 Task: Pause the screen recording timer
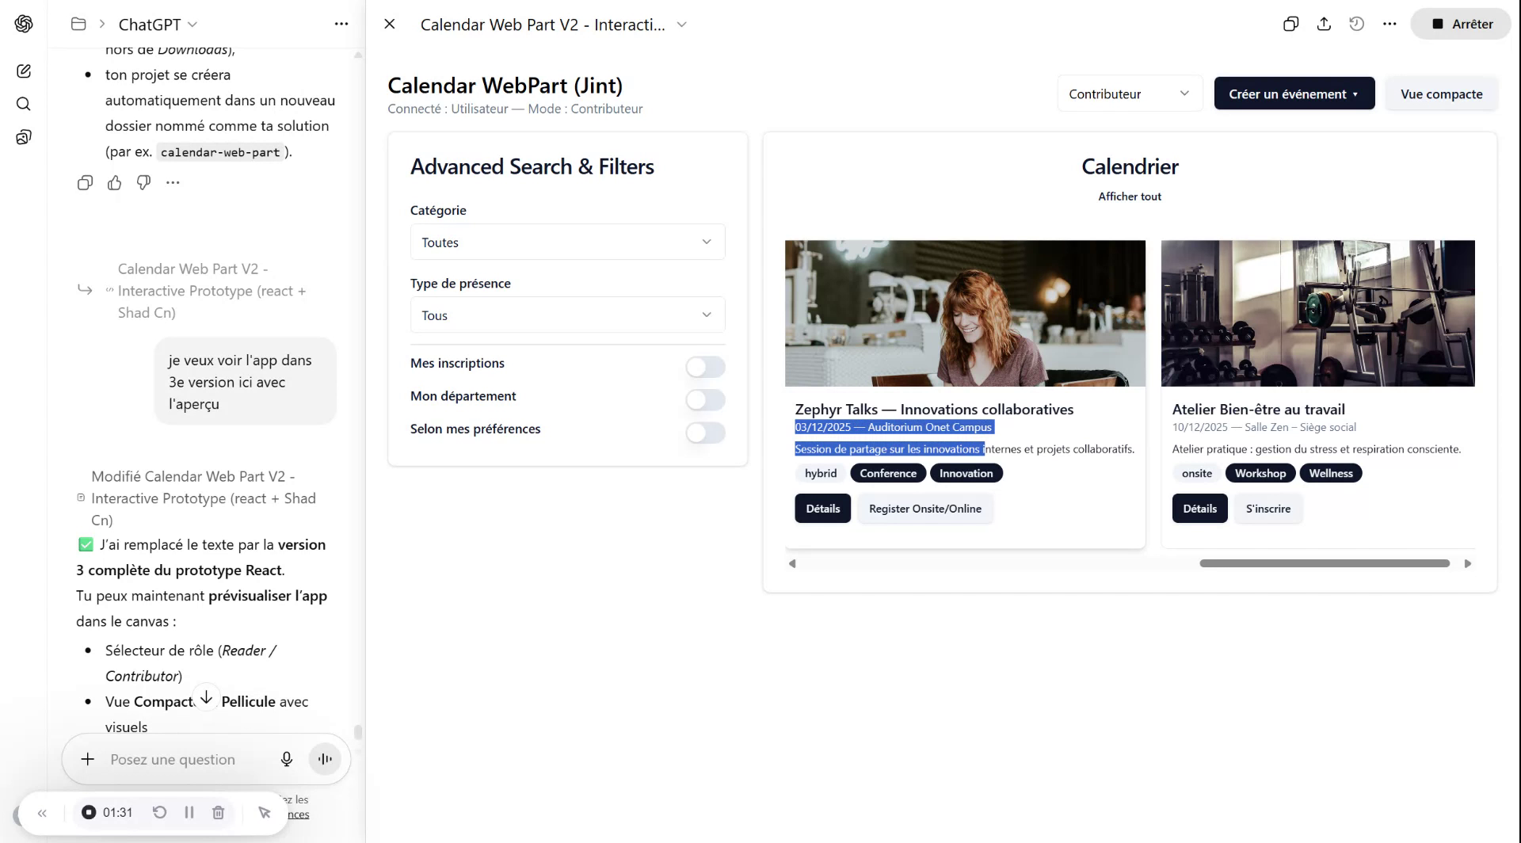pos(189,812)
